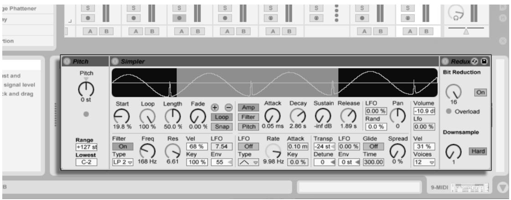Click the Transp -24 st value box

click(x=324, y=146)
